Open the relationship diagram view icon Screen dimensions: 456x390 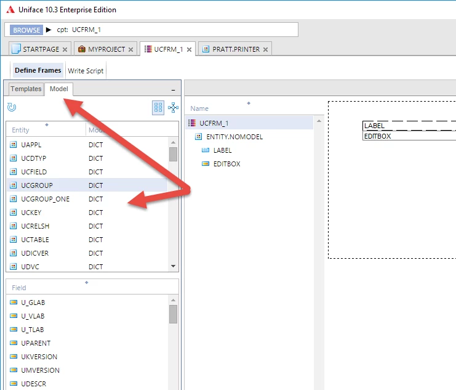coord(173,107)
